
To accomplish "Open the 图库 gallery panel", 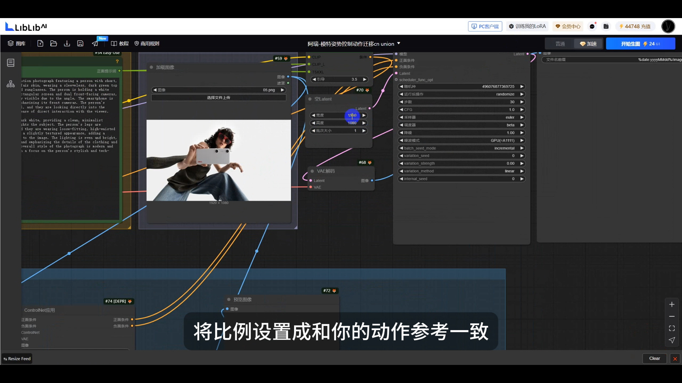I will click(x=17, y=43).
